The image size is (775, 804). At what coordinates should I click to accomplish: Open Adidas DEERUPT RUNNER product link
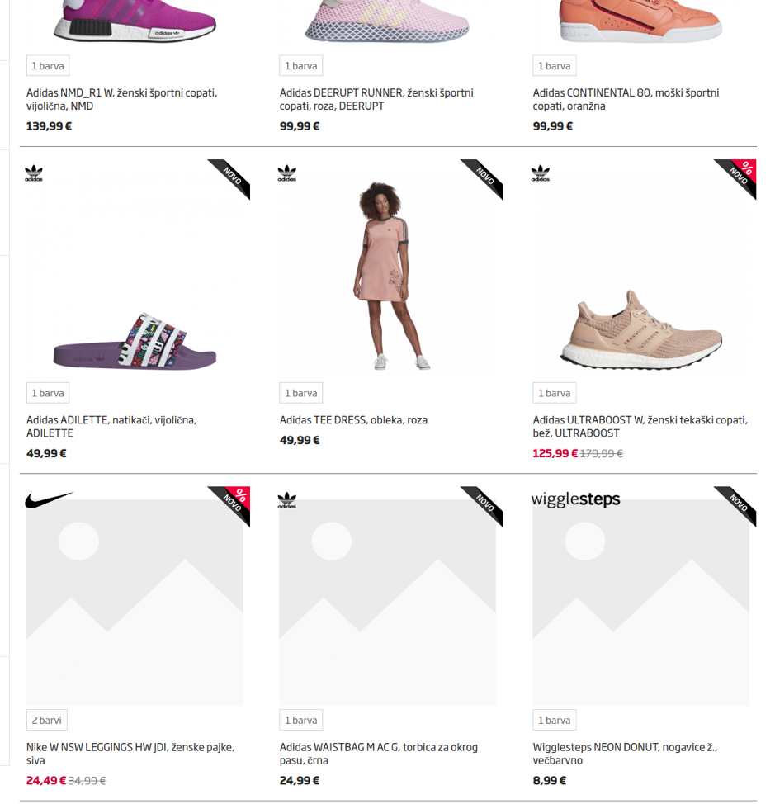[x=376, y=99]
